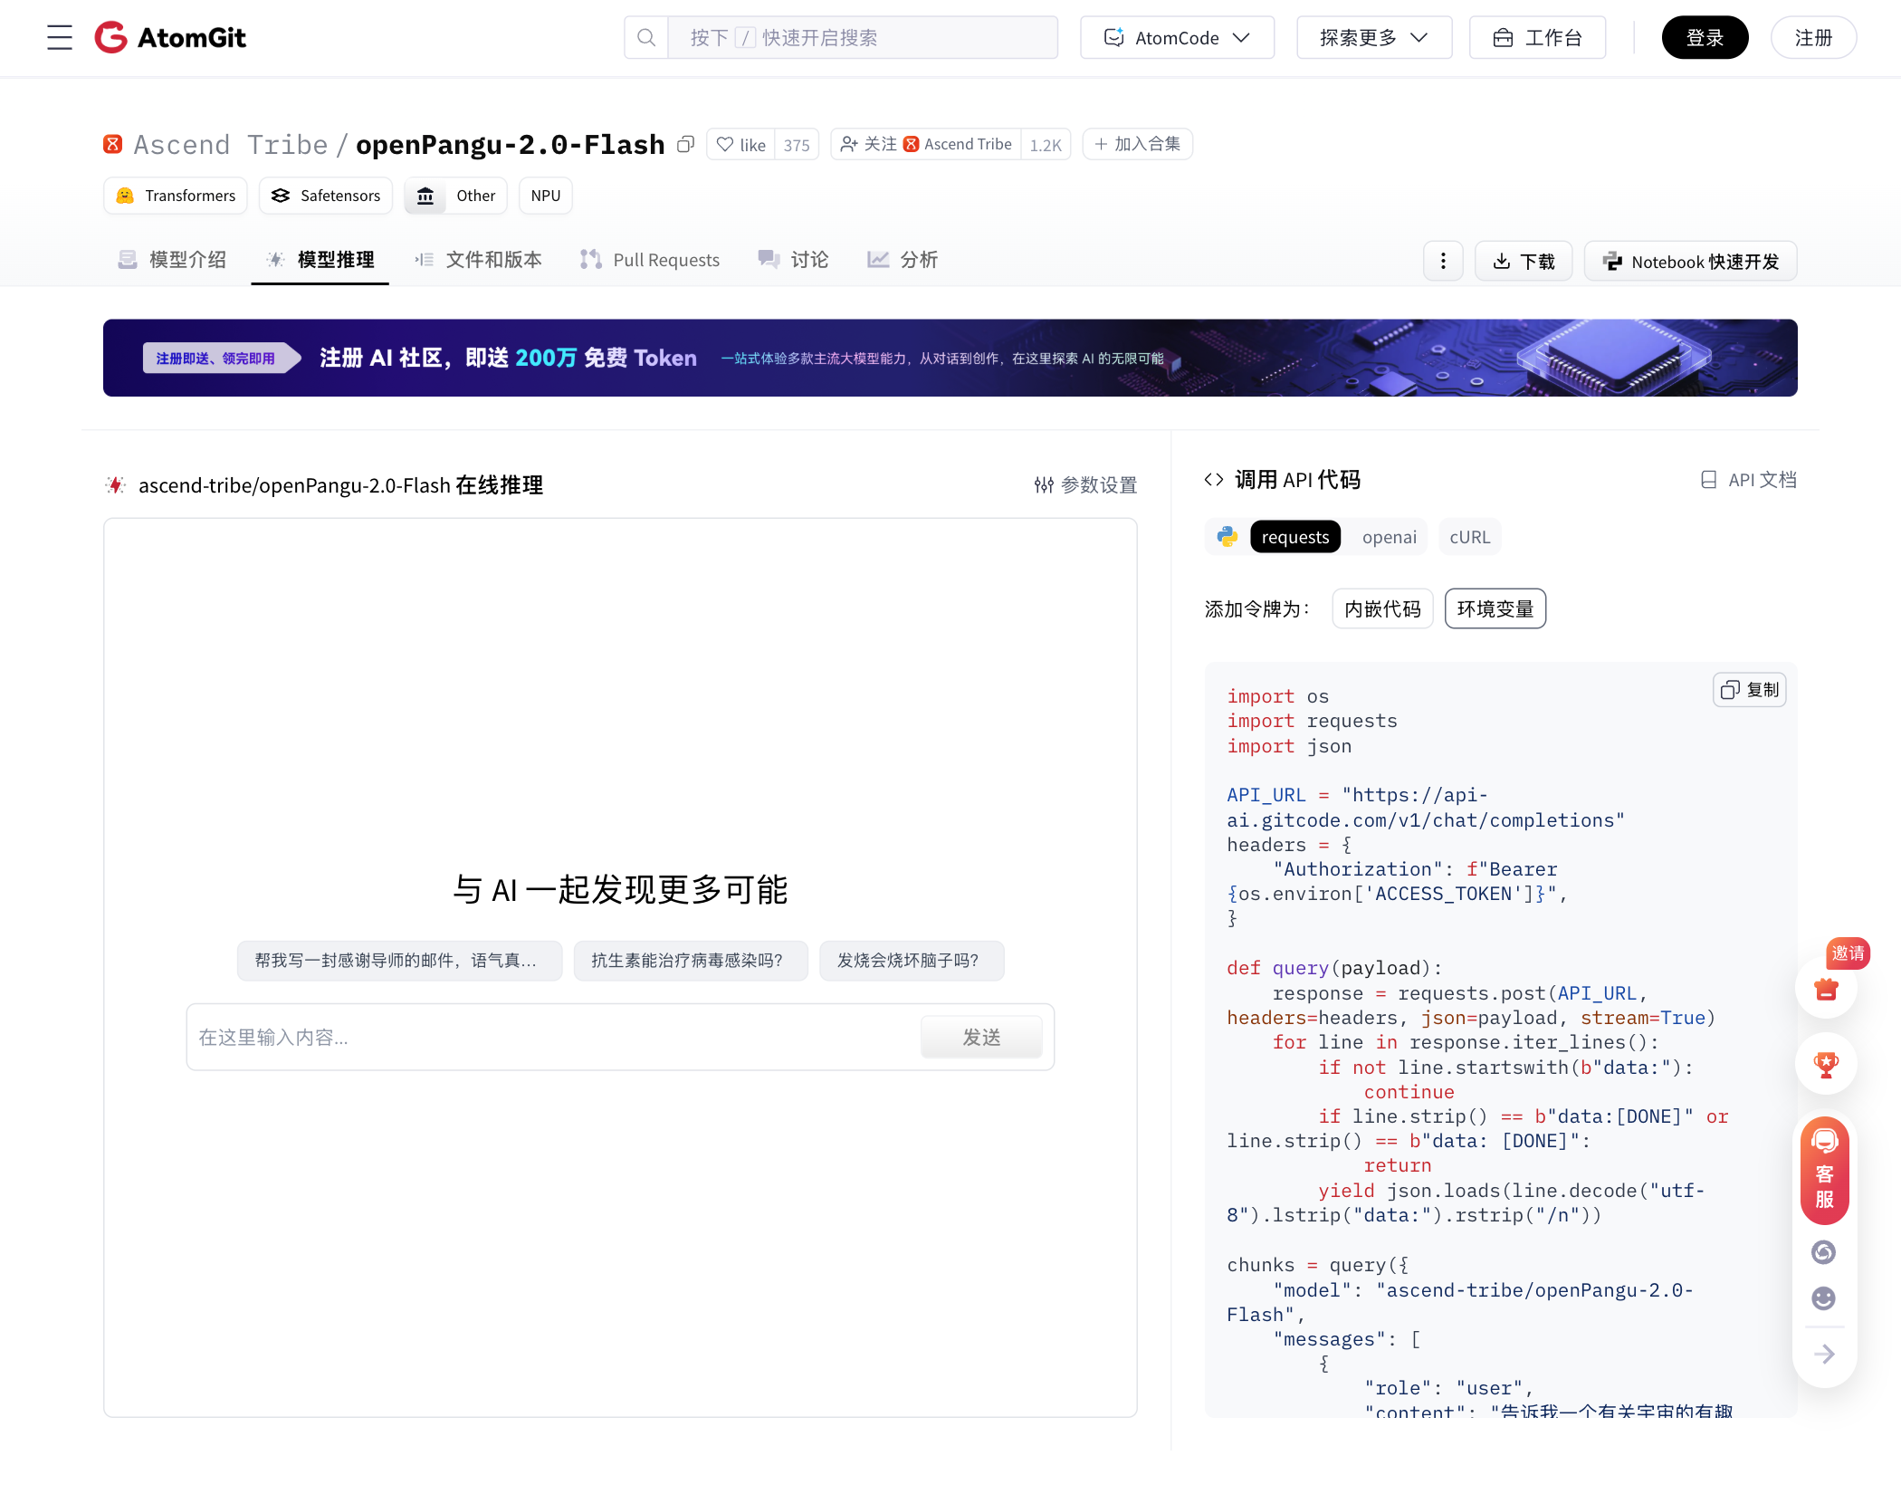
Task: Switch to the 模型介绍 tab
Action: pyautogui.click(x=172, y=260)
